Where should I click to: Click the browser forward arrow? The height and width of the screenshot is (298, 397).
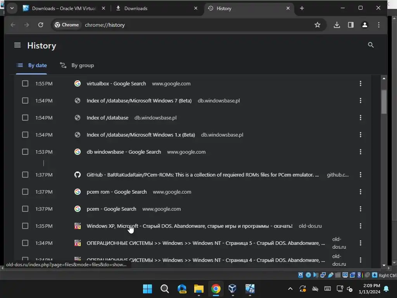[27, 25]
